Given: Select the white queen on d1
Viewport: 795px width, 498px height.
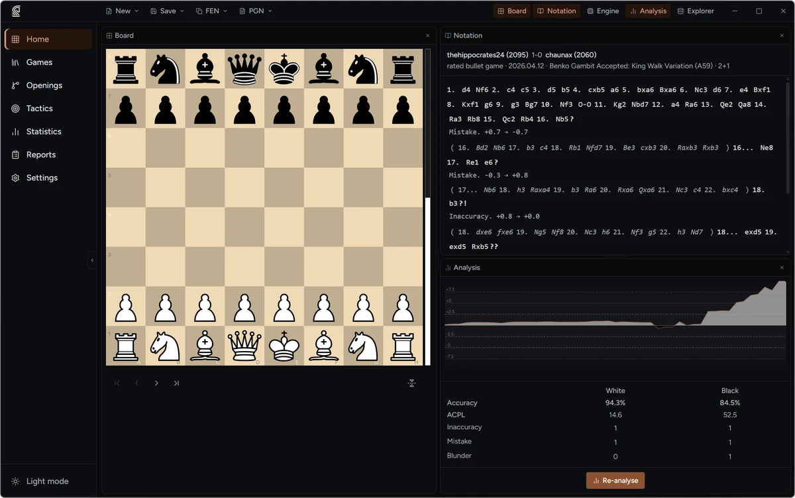Looking at the screenshot, I should pos(244,346).
